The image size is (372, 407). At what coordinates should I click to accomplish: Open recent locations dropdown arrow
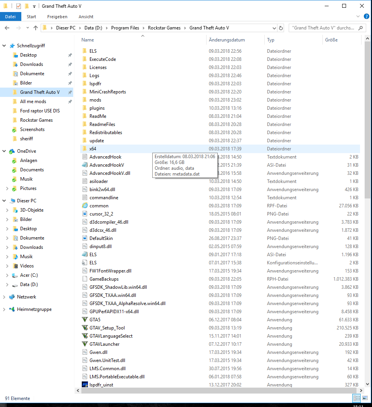coord(28,28)
